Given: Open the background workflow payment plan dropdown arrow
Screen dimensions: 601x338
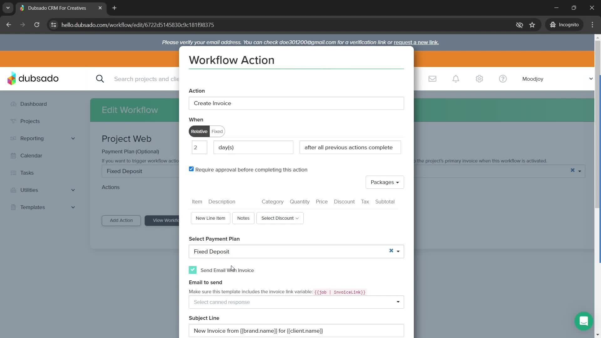Looking at the screenshot, I should click(x=579, y=171).
